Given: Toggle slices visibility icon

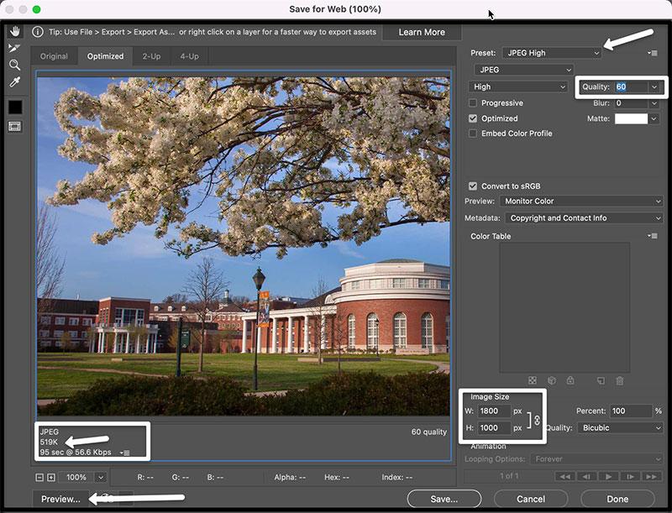Looking at the screenshot, I should [x=14, y=126].
